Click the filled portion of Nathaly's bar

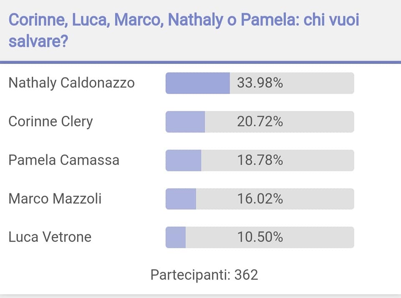[x=198, y=83]
